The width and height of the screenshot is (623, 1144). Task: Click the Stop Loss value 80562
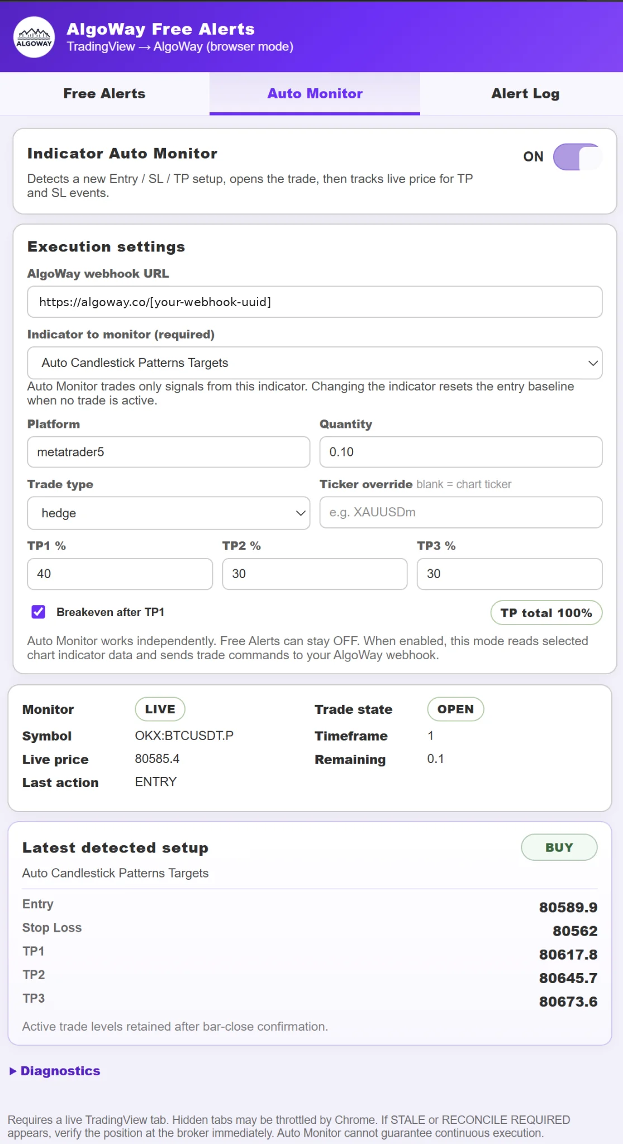(x=575, y=931)
